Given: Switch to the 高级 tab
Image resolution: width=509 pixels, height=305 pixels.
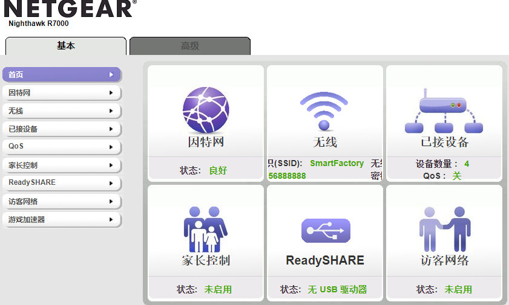Looking at the screenshot, I should click(190, 46).
